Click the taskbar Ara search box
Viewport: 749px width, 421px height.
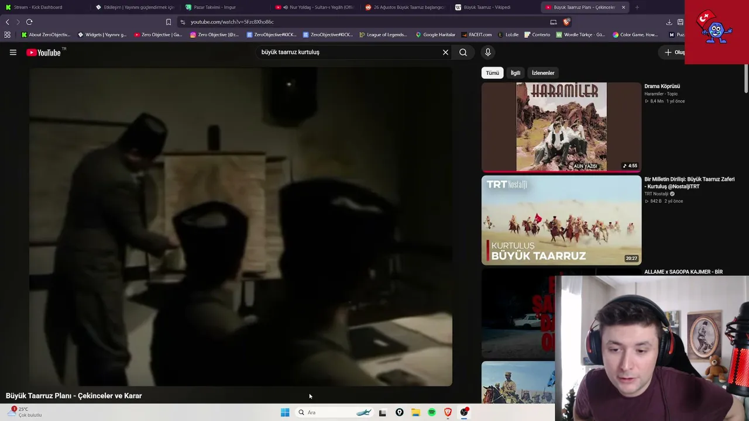[x=335, y=412]
